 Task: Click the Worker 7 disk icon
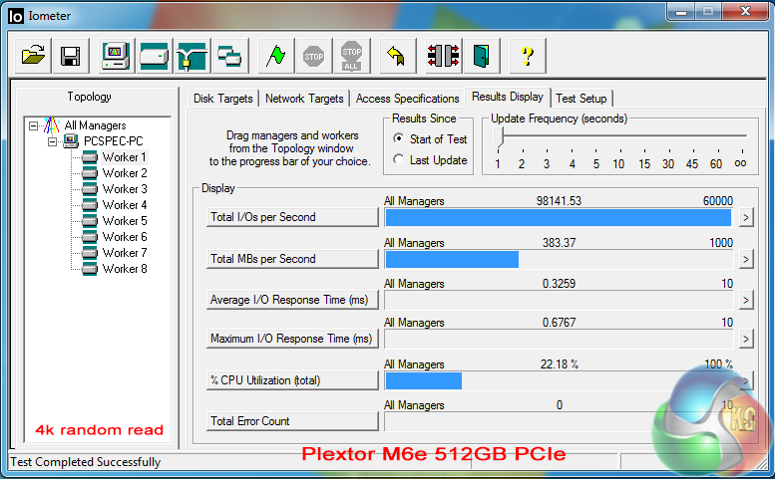point(90,253)
